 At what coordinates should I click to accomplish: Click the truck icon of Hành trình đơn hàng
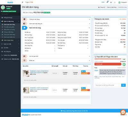24,28
